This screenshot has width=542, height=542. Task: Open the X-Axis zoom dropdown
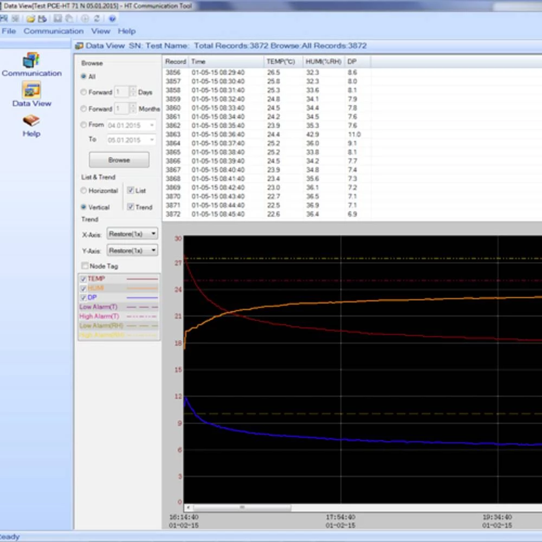pyautogui.click(x=132, y=234)
